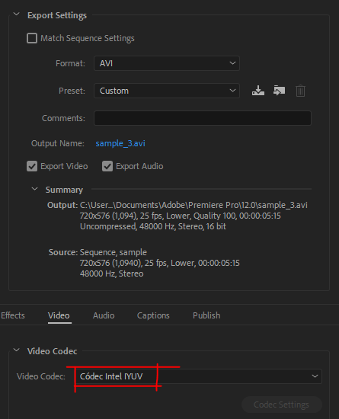Open the Format dropdown showing AVI
The height and width of the screenshot is (419, 339).
click(x=167, y=63)
